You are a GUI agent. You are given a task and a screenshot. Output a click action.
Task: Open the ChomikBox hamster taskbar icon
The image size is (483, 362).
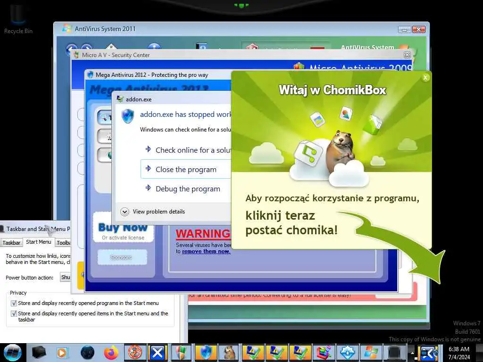click(229, 353)
